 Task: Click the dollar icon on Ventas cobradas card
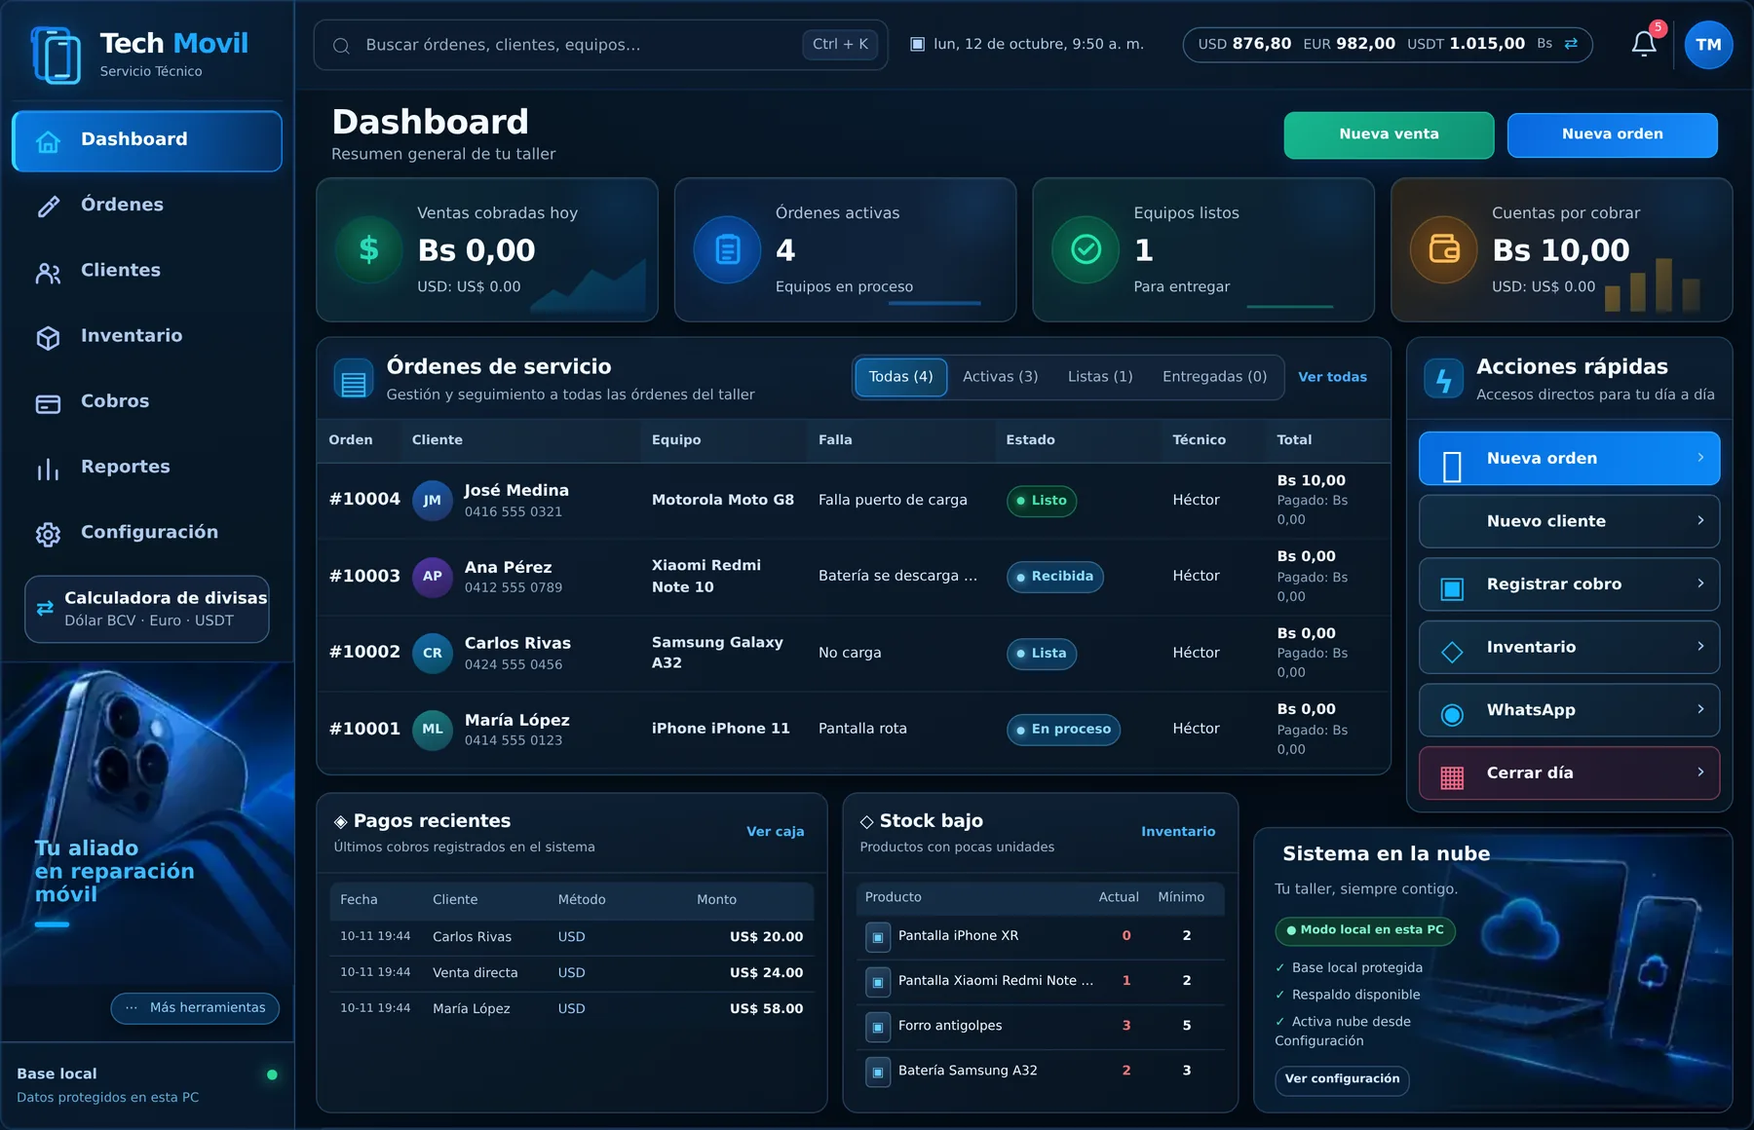(x=368, y=249)
